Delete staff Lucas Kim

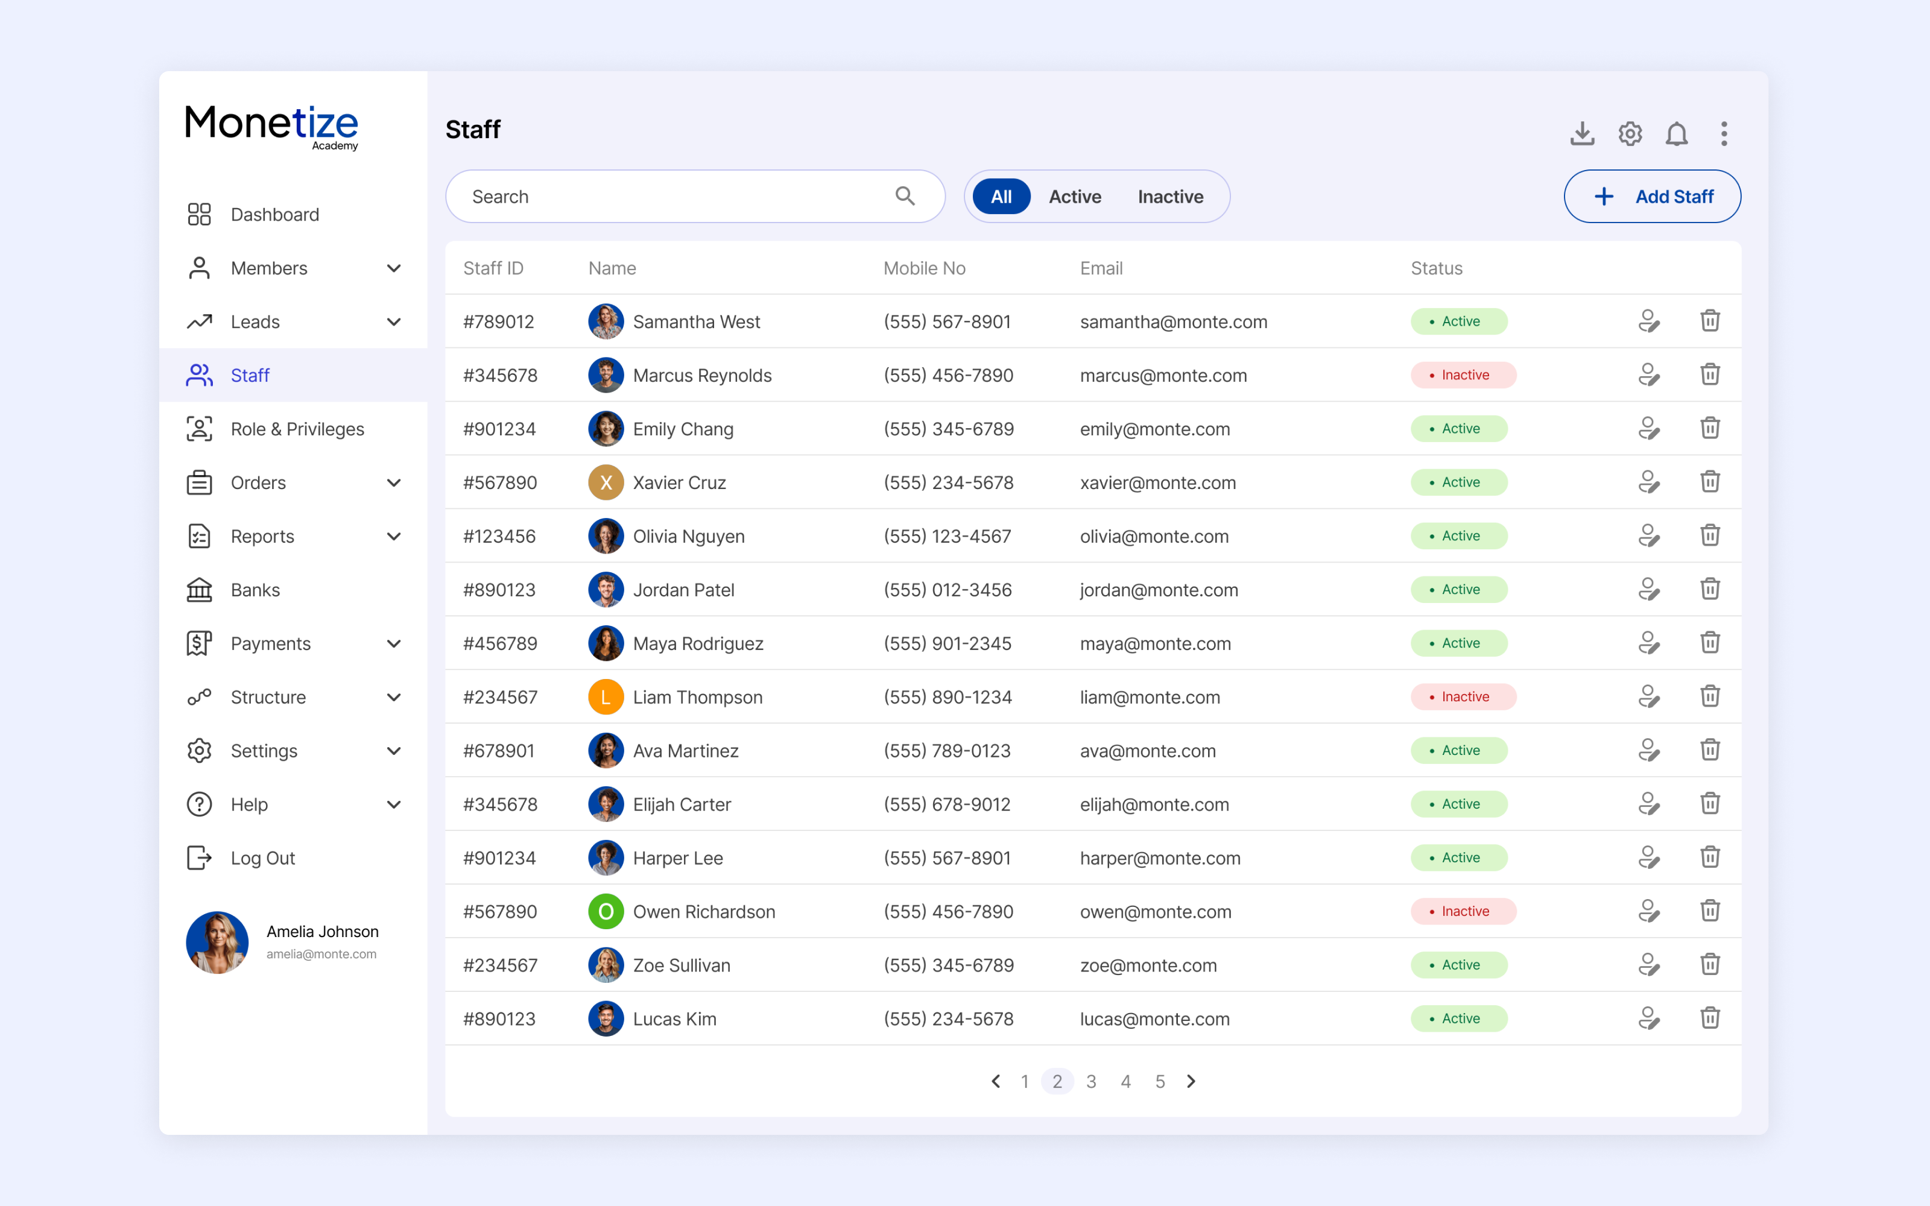coord(1710,1018)
